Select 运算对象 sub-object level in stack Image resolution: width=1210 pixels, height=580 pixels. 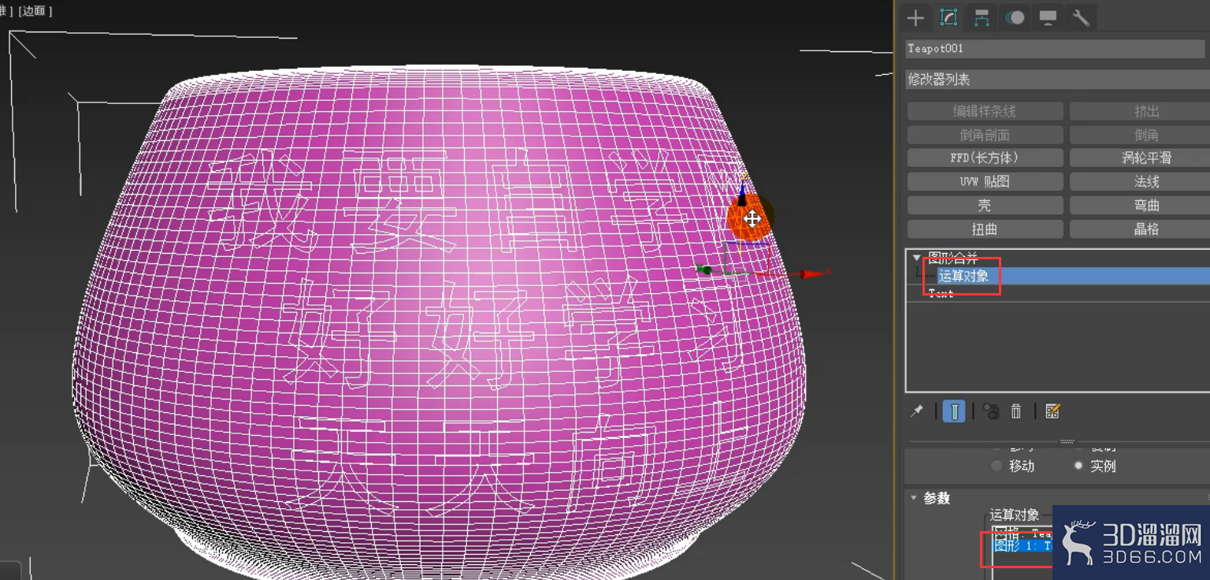pos(963,276)
